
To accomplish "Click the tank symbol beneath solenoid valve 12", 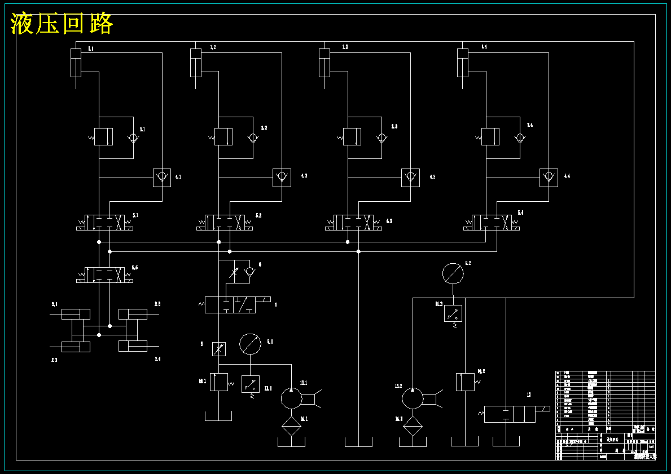I will point(506,442).
